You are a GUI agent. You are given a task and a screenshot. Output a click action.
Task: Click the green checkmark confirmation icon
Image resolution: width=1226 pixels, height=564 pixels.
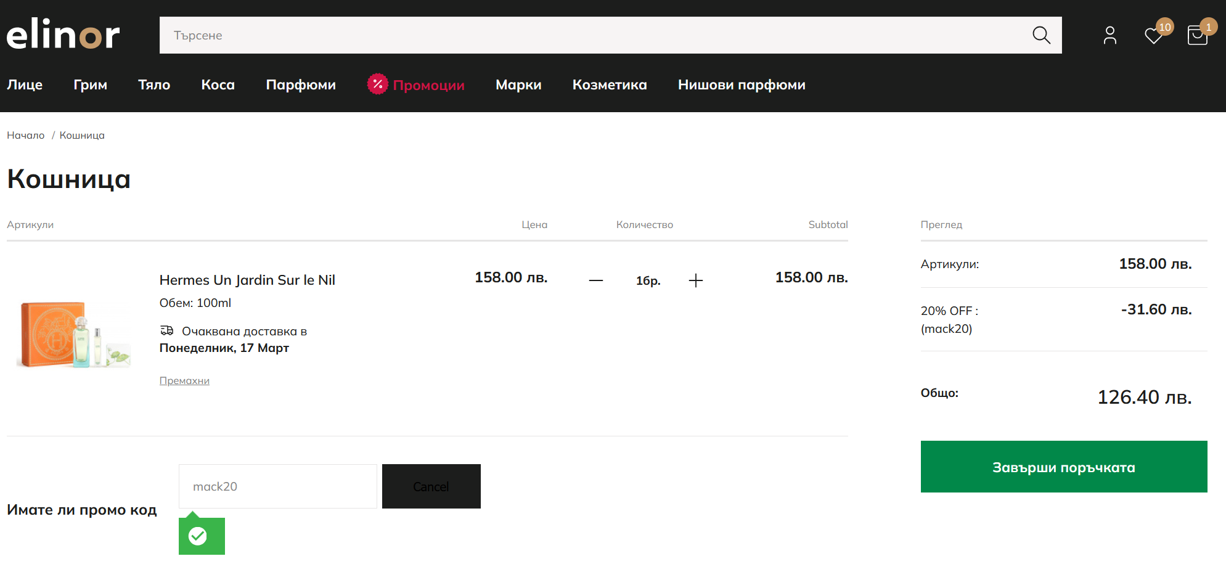(x=198, y=536)
